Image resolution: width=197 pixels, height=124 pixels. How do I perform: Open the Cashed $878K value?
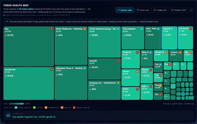click(173, 55)
